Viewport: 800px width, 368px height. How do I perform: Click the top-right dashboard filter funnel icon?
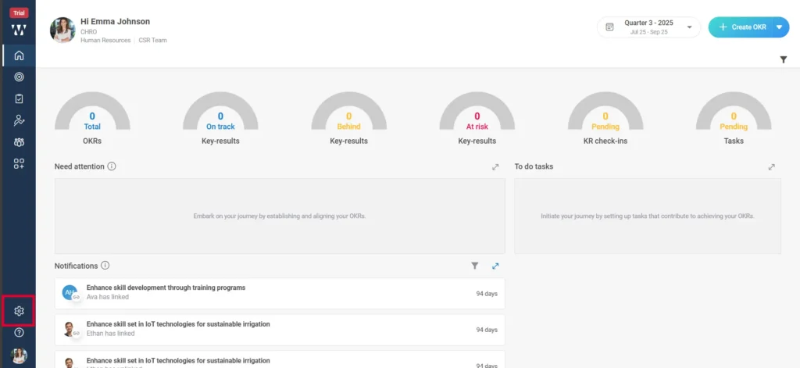coord(783,59)
